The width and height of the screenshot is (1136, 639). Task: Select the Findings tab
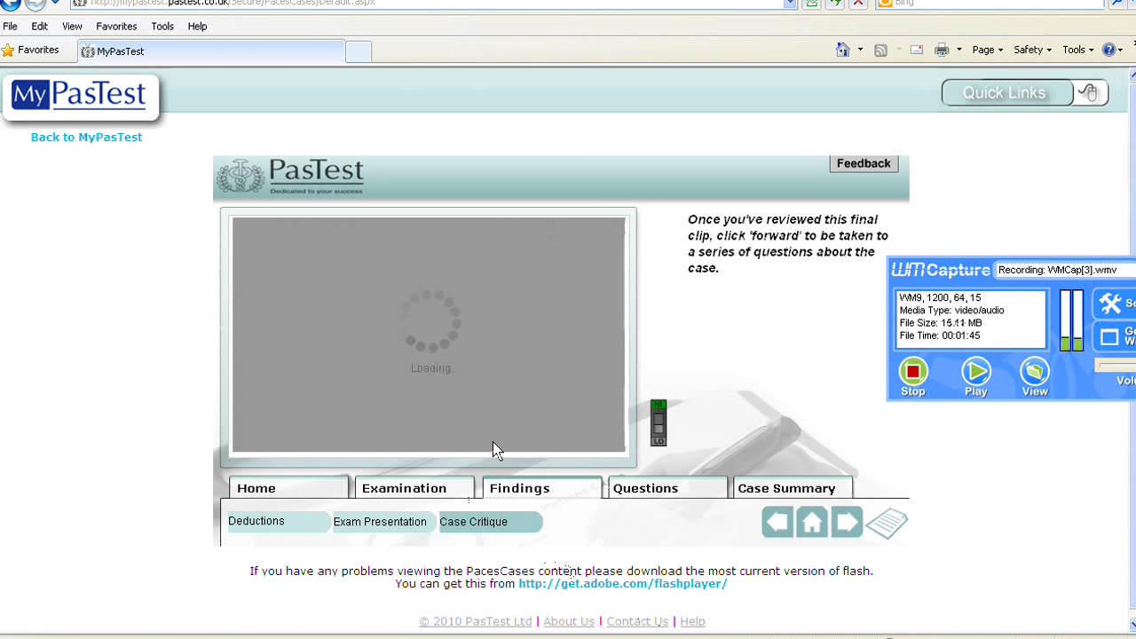[x=541, y=488]
